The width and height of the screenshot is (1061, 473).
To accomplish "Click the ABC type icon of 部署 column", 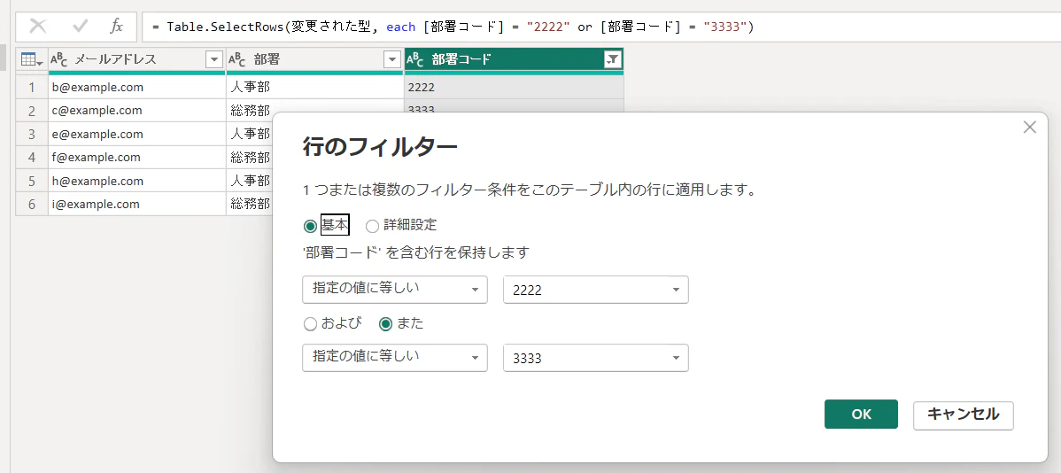I will (236, 59).
